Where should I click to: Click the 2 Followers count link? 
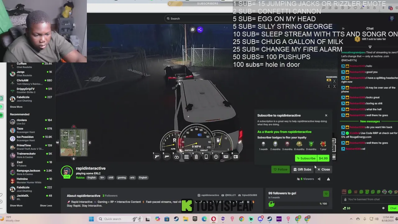(110, 196)
